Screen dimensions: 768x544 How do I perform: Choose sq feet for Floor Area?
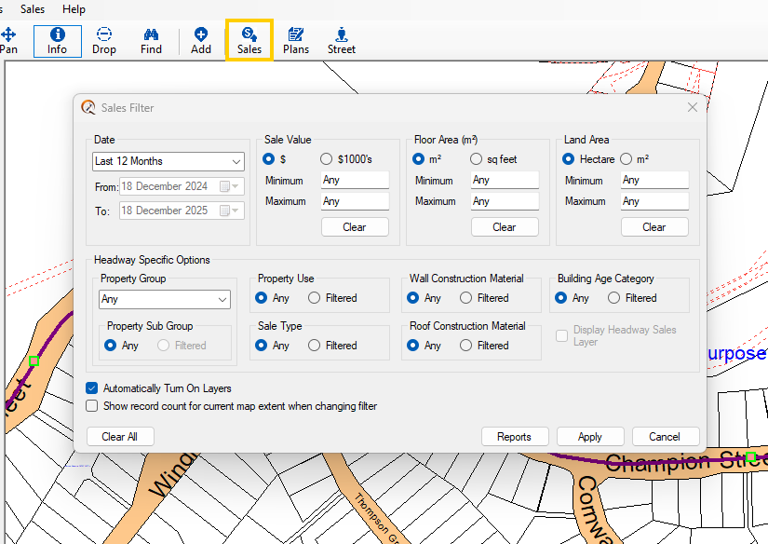tap(477, 159)
